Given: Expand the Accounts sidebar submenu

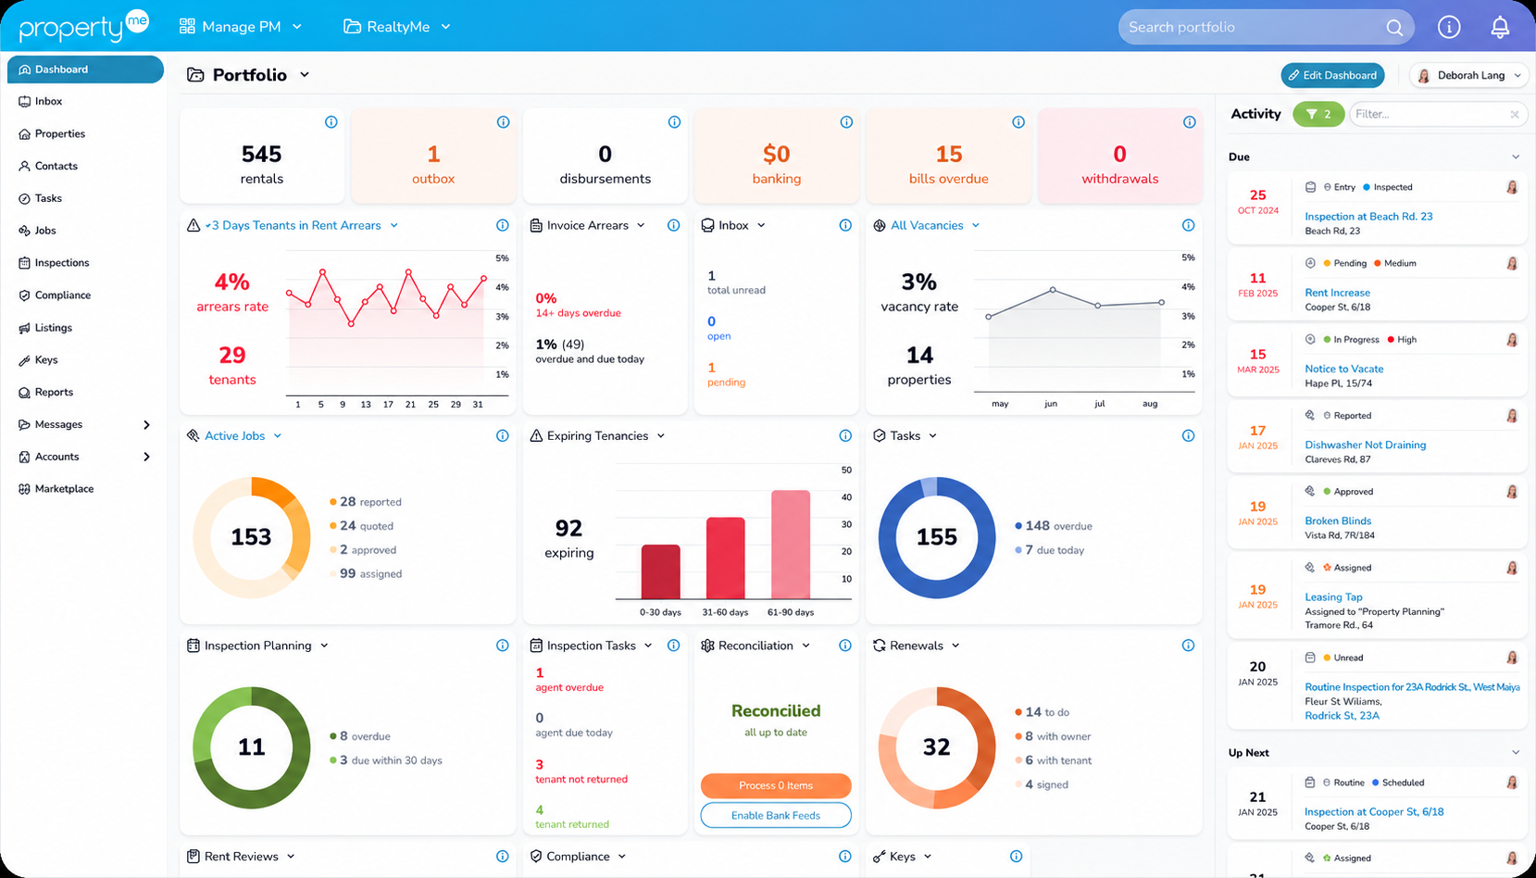Looking at the screenshot, I should click(146, 457).
